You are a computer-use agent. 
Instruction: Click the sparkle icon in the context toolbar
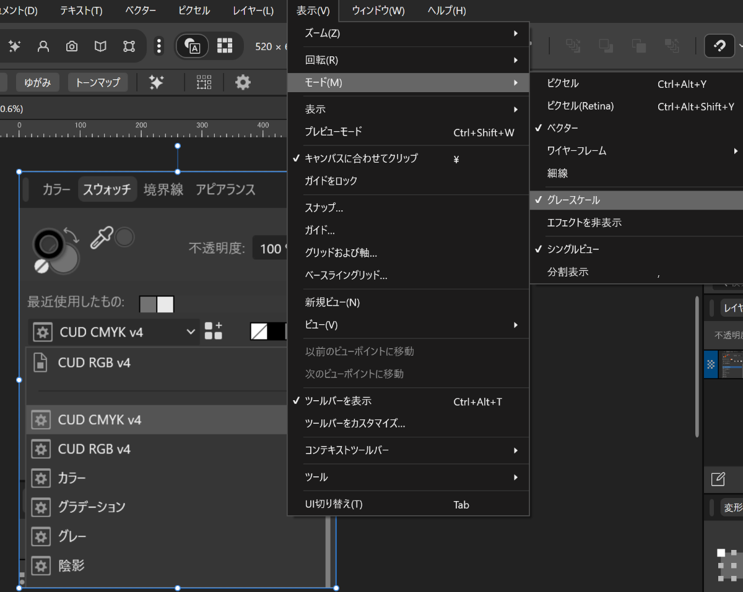(x=157, y=82)
